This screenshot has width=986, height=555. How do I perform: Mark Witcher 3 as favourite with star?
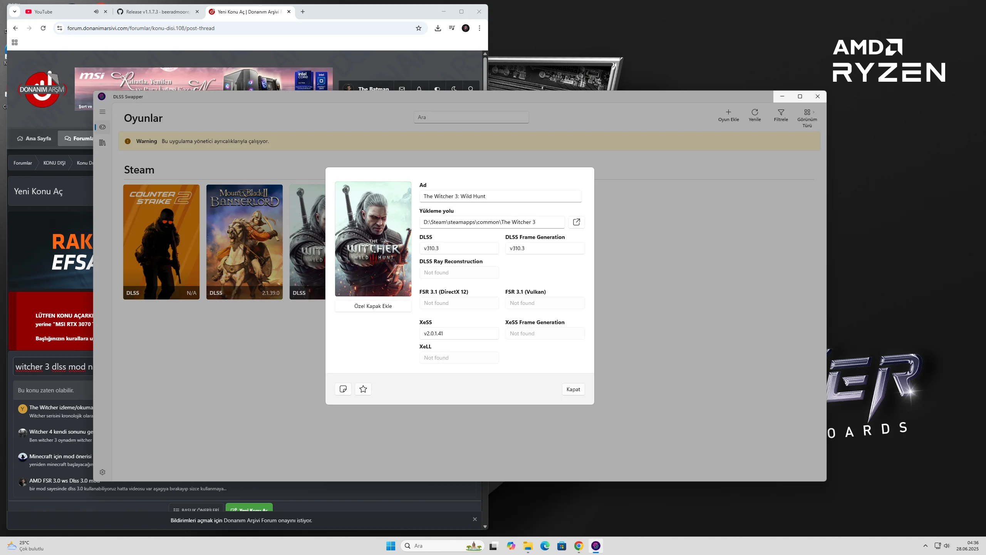(x=363, y=389)
